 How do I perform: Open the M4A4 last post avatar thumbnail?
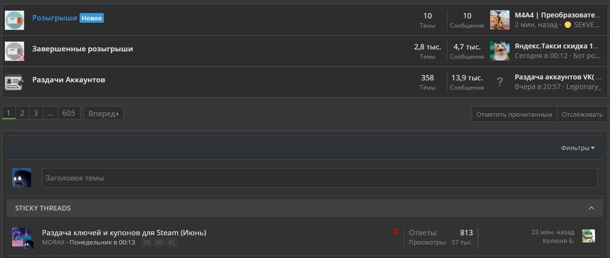pyautogui.click(x=500, y=20)
